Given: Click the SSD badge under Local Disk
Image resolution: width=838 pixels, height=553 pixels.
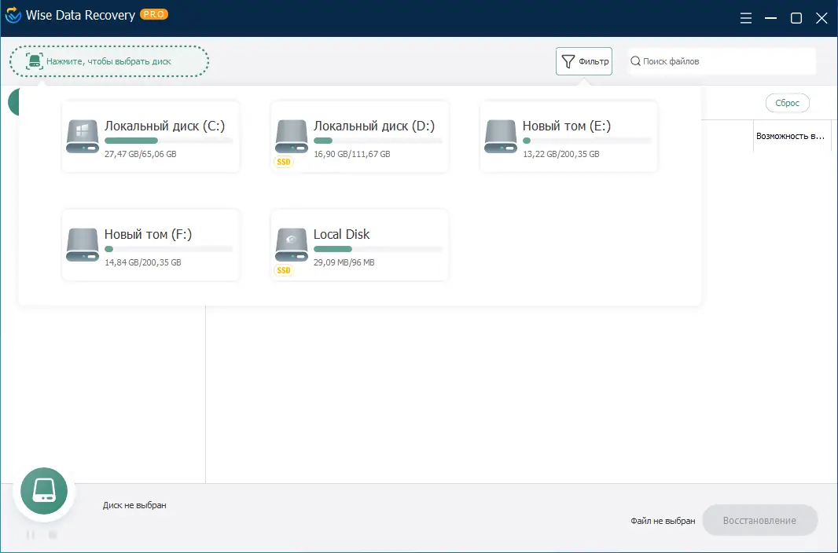Looking at the screenshot, I should click(x=283, y=270).
